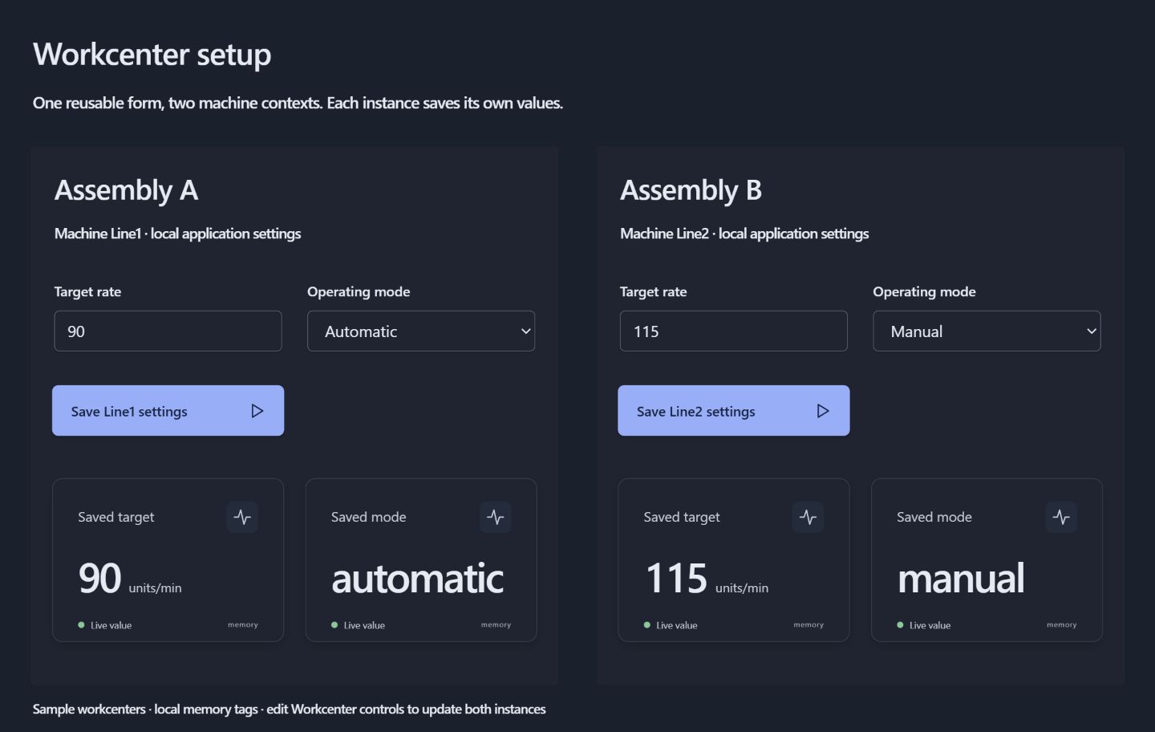
Task: Click Live value on the manual card
Action: [x=930, y=625]
